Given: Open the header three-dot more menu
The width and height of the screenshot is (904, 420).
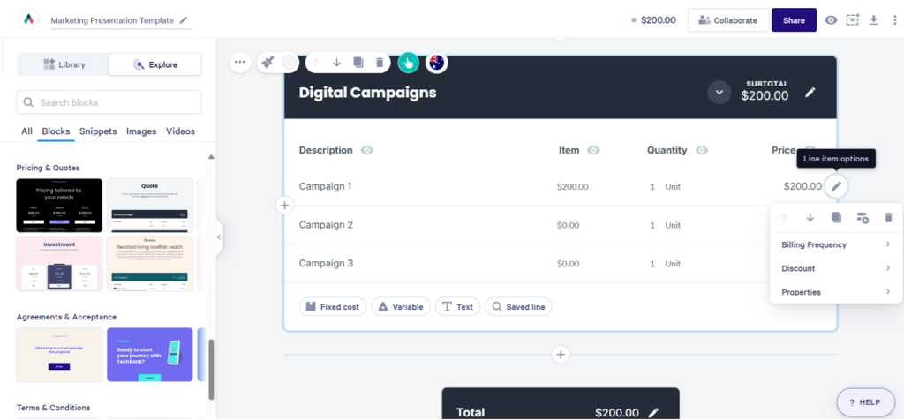Looking at the screenshot, I should click(894, 20).
